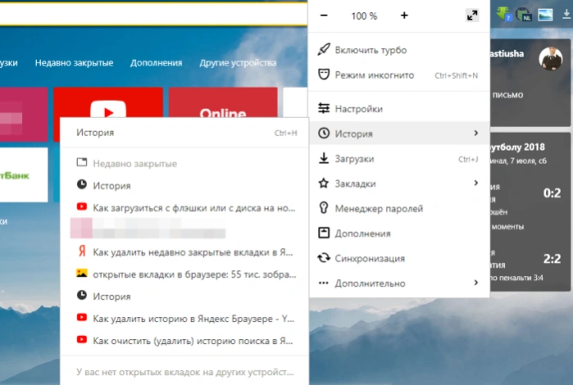This screenshot has width=573, height=385.
Task: Click YouTube icon beside Как удалить историю
Action: coord(82,318)
